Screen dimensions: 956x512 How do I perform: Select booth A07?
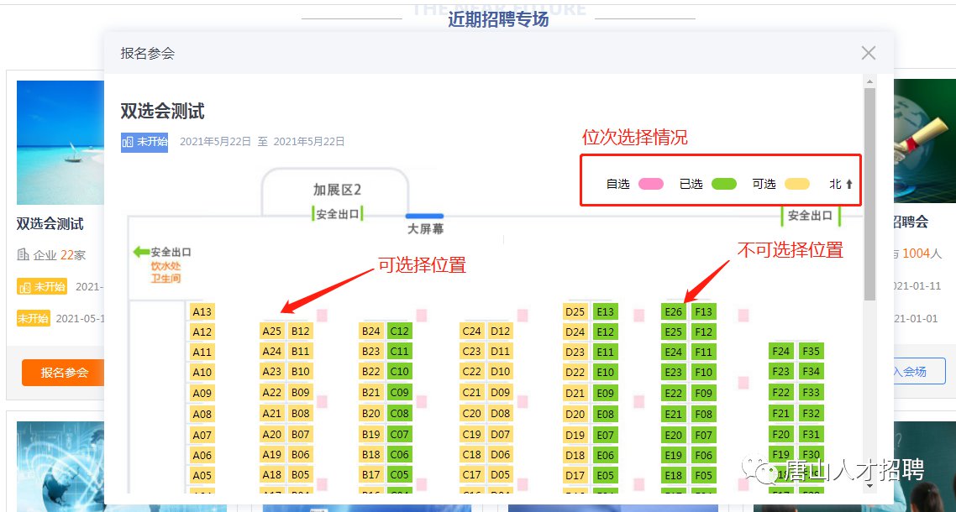point(202,436)
